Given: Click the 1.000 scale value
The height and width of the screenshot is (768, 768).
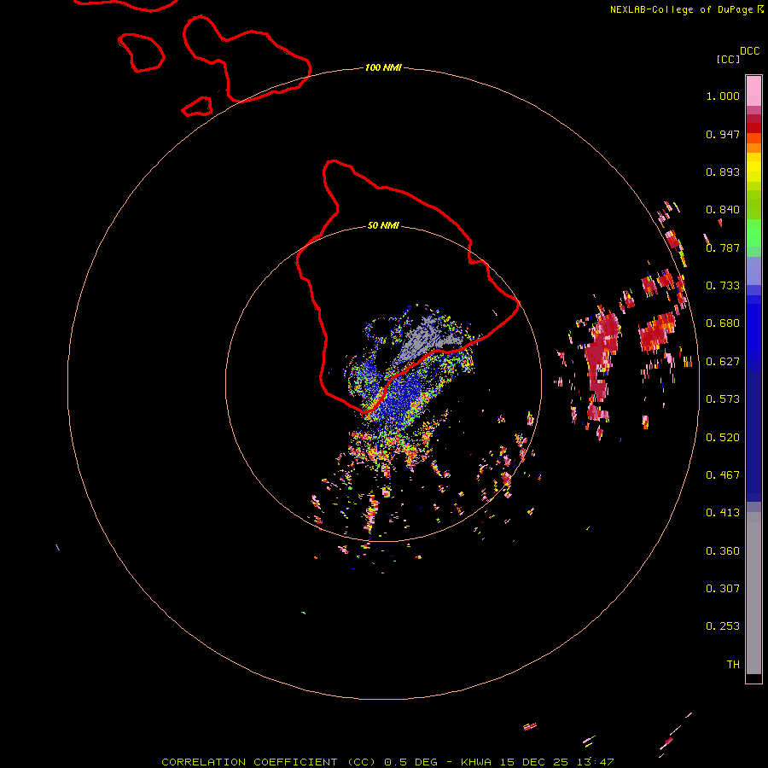Looking at the screenshot, I should (x=723, y=96).
